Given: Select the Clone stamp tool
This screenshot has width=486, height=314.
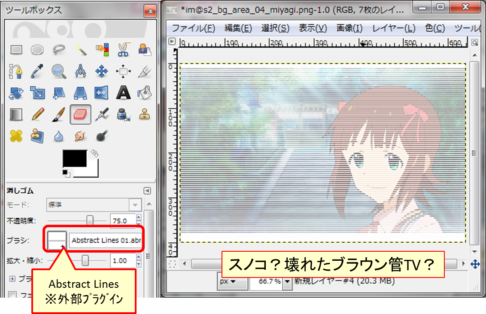Looking at the screenshot, I should [x=144, y=114].
